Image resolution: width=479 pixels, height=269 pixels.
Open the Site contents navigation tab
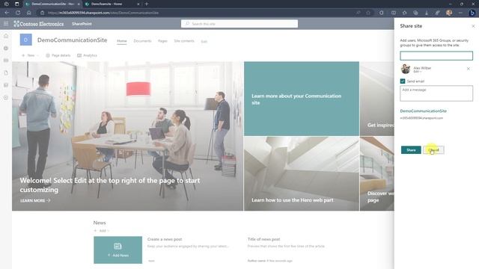coord(184,41)
